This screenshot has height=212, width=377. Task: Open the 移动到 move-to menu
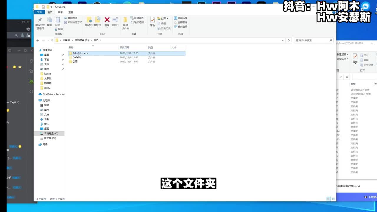[x=89, y=22]
